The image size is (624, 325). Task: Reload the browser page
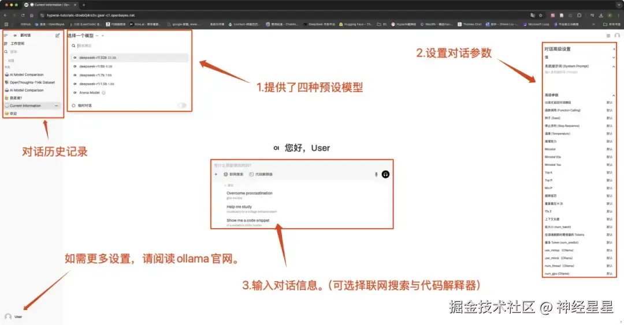tap(23, 15)
